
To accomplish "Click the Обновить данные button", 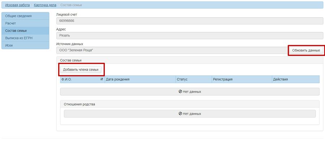I will click(306, 50).
